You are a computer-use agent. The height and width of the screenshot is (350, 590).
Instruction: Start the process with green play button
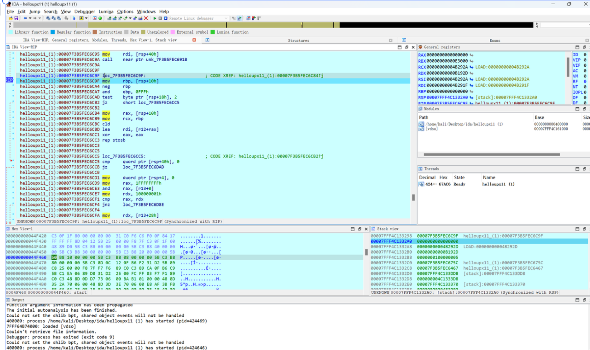coord(155,18)
